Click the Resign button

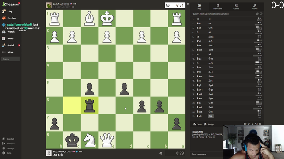209,125
